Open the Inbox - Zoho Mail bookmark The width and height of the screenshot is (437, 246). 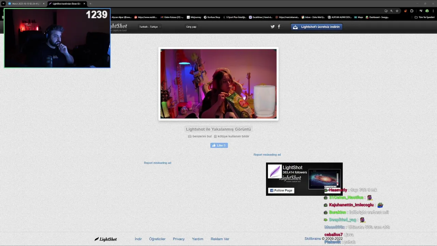pyautogui.click(x=313, y=17)
